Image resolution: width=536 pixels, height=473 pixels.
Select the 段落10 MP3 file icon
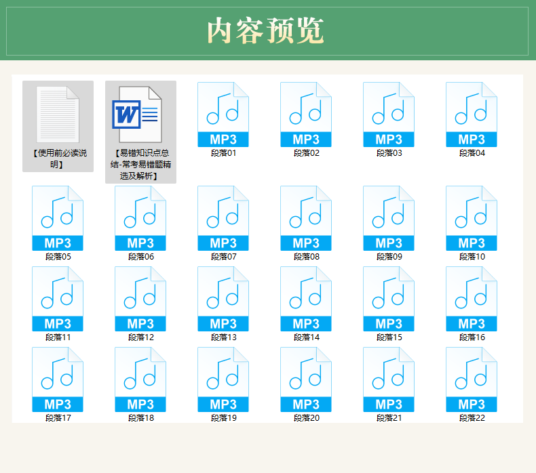click(472, 218)
